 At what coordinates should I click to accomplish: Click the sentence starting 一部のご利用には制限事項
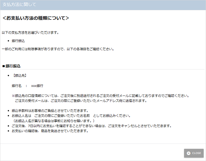click(58, 49)
